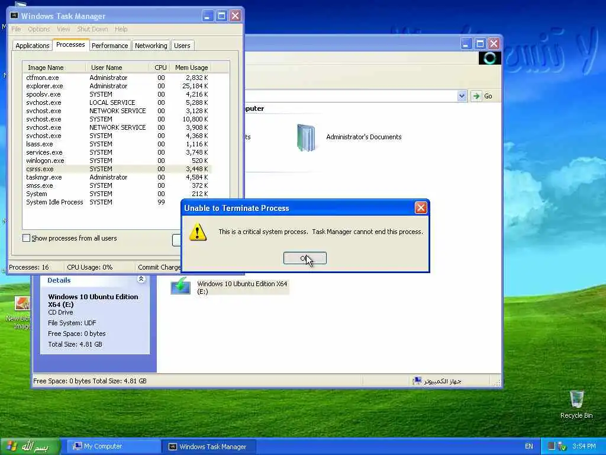Select the Processes tab
The width and height of the screenshot is (606, 455).
point(70,45)
